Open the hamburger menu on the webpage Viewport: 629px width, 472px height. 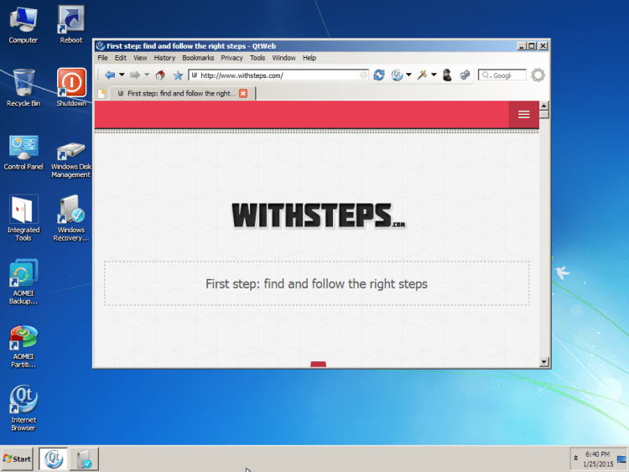tap(523, 115)
